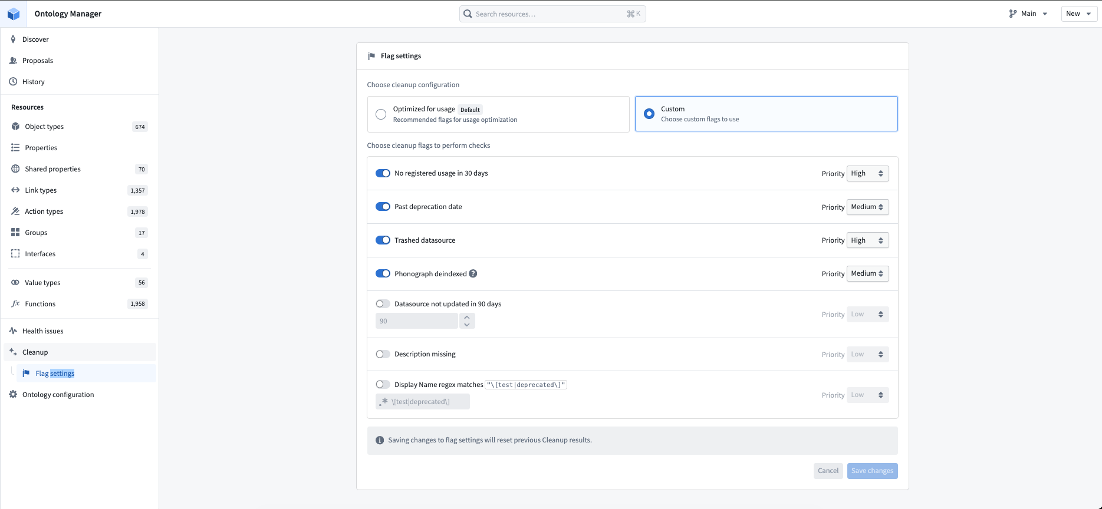Click the Ontology Manager cube logo

13,14
